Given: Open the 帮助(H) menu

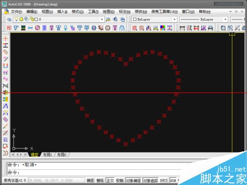Looking at the screenshot, I should point(205,12).
